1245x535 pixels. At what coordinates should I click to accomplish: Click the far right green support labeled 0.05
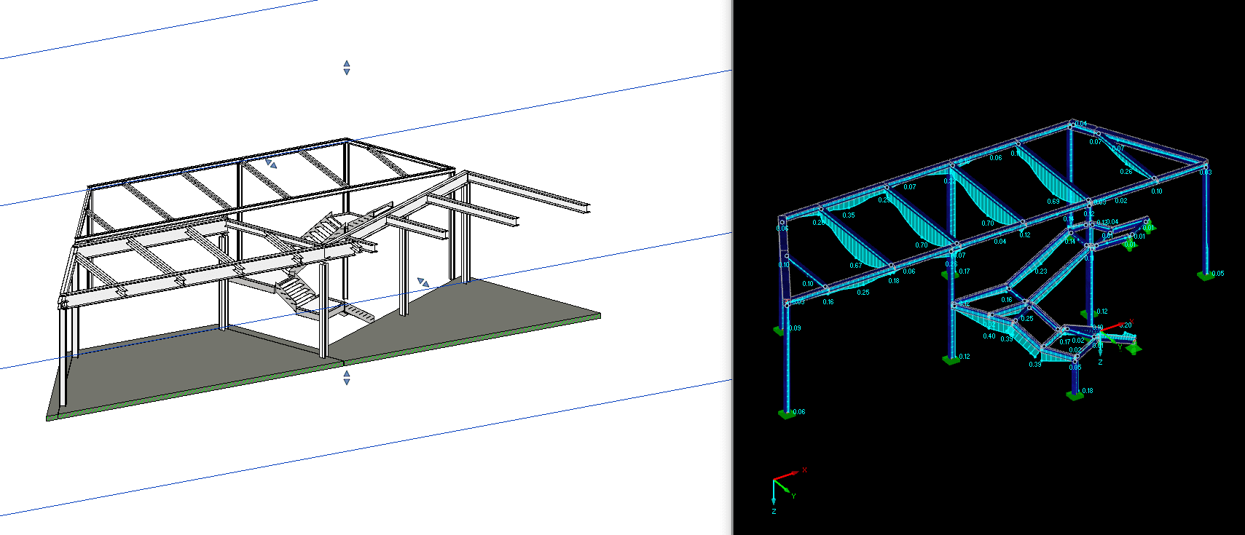(1205, 274)
